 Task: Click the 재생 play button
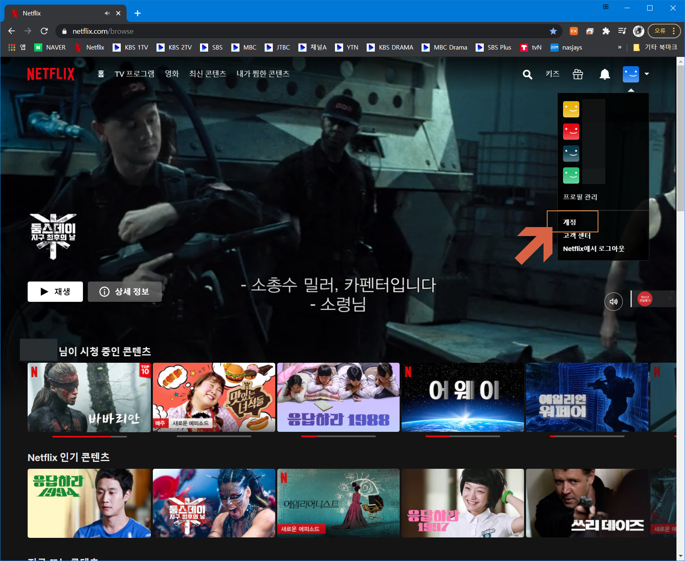pos(55,292)
